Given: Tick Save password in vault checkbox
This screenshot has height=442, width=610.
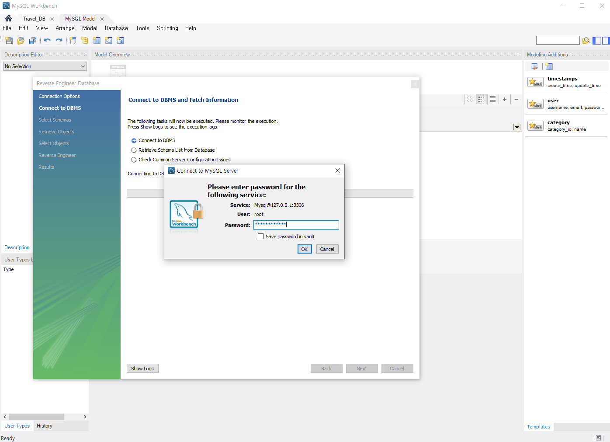Looking at the screenshot, I should coord(261,237).
